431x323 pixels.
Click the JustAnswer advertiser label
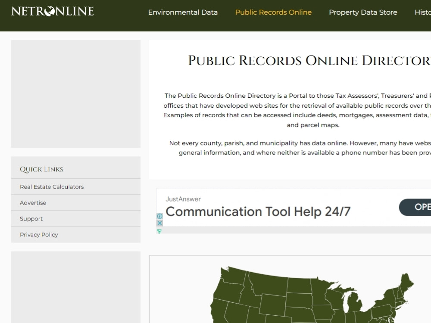coord(183,199)
